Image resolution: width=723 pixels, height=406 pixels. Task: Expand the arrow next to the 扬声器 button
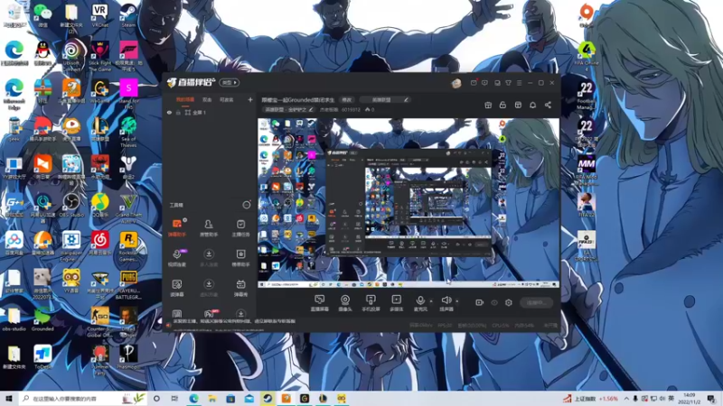click(x=457, y=301)
